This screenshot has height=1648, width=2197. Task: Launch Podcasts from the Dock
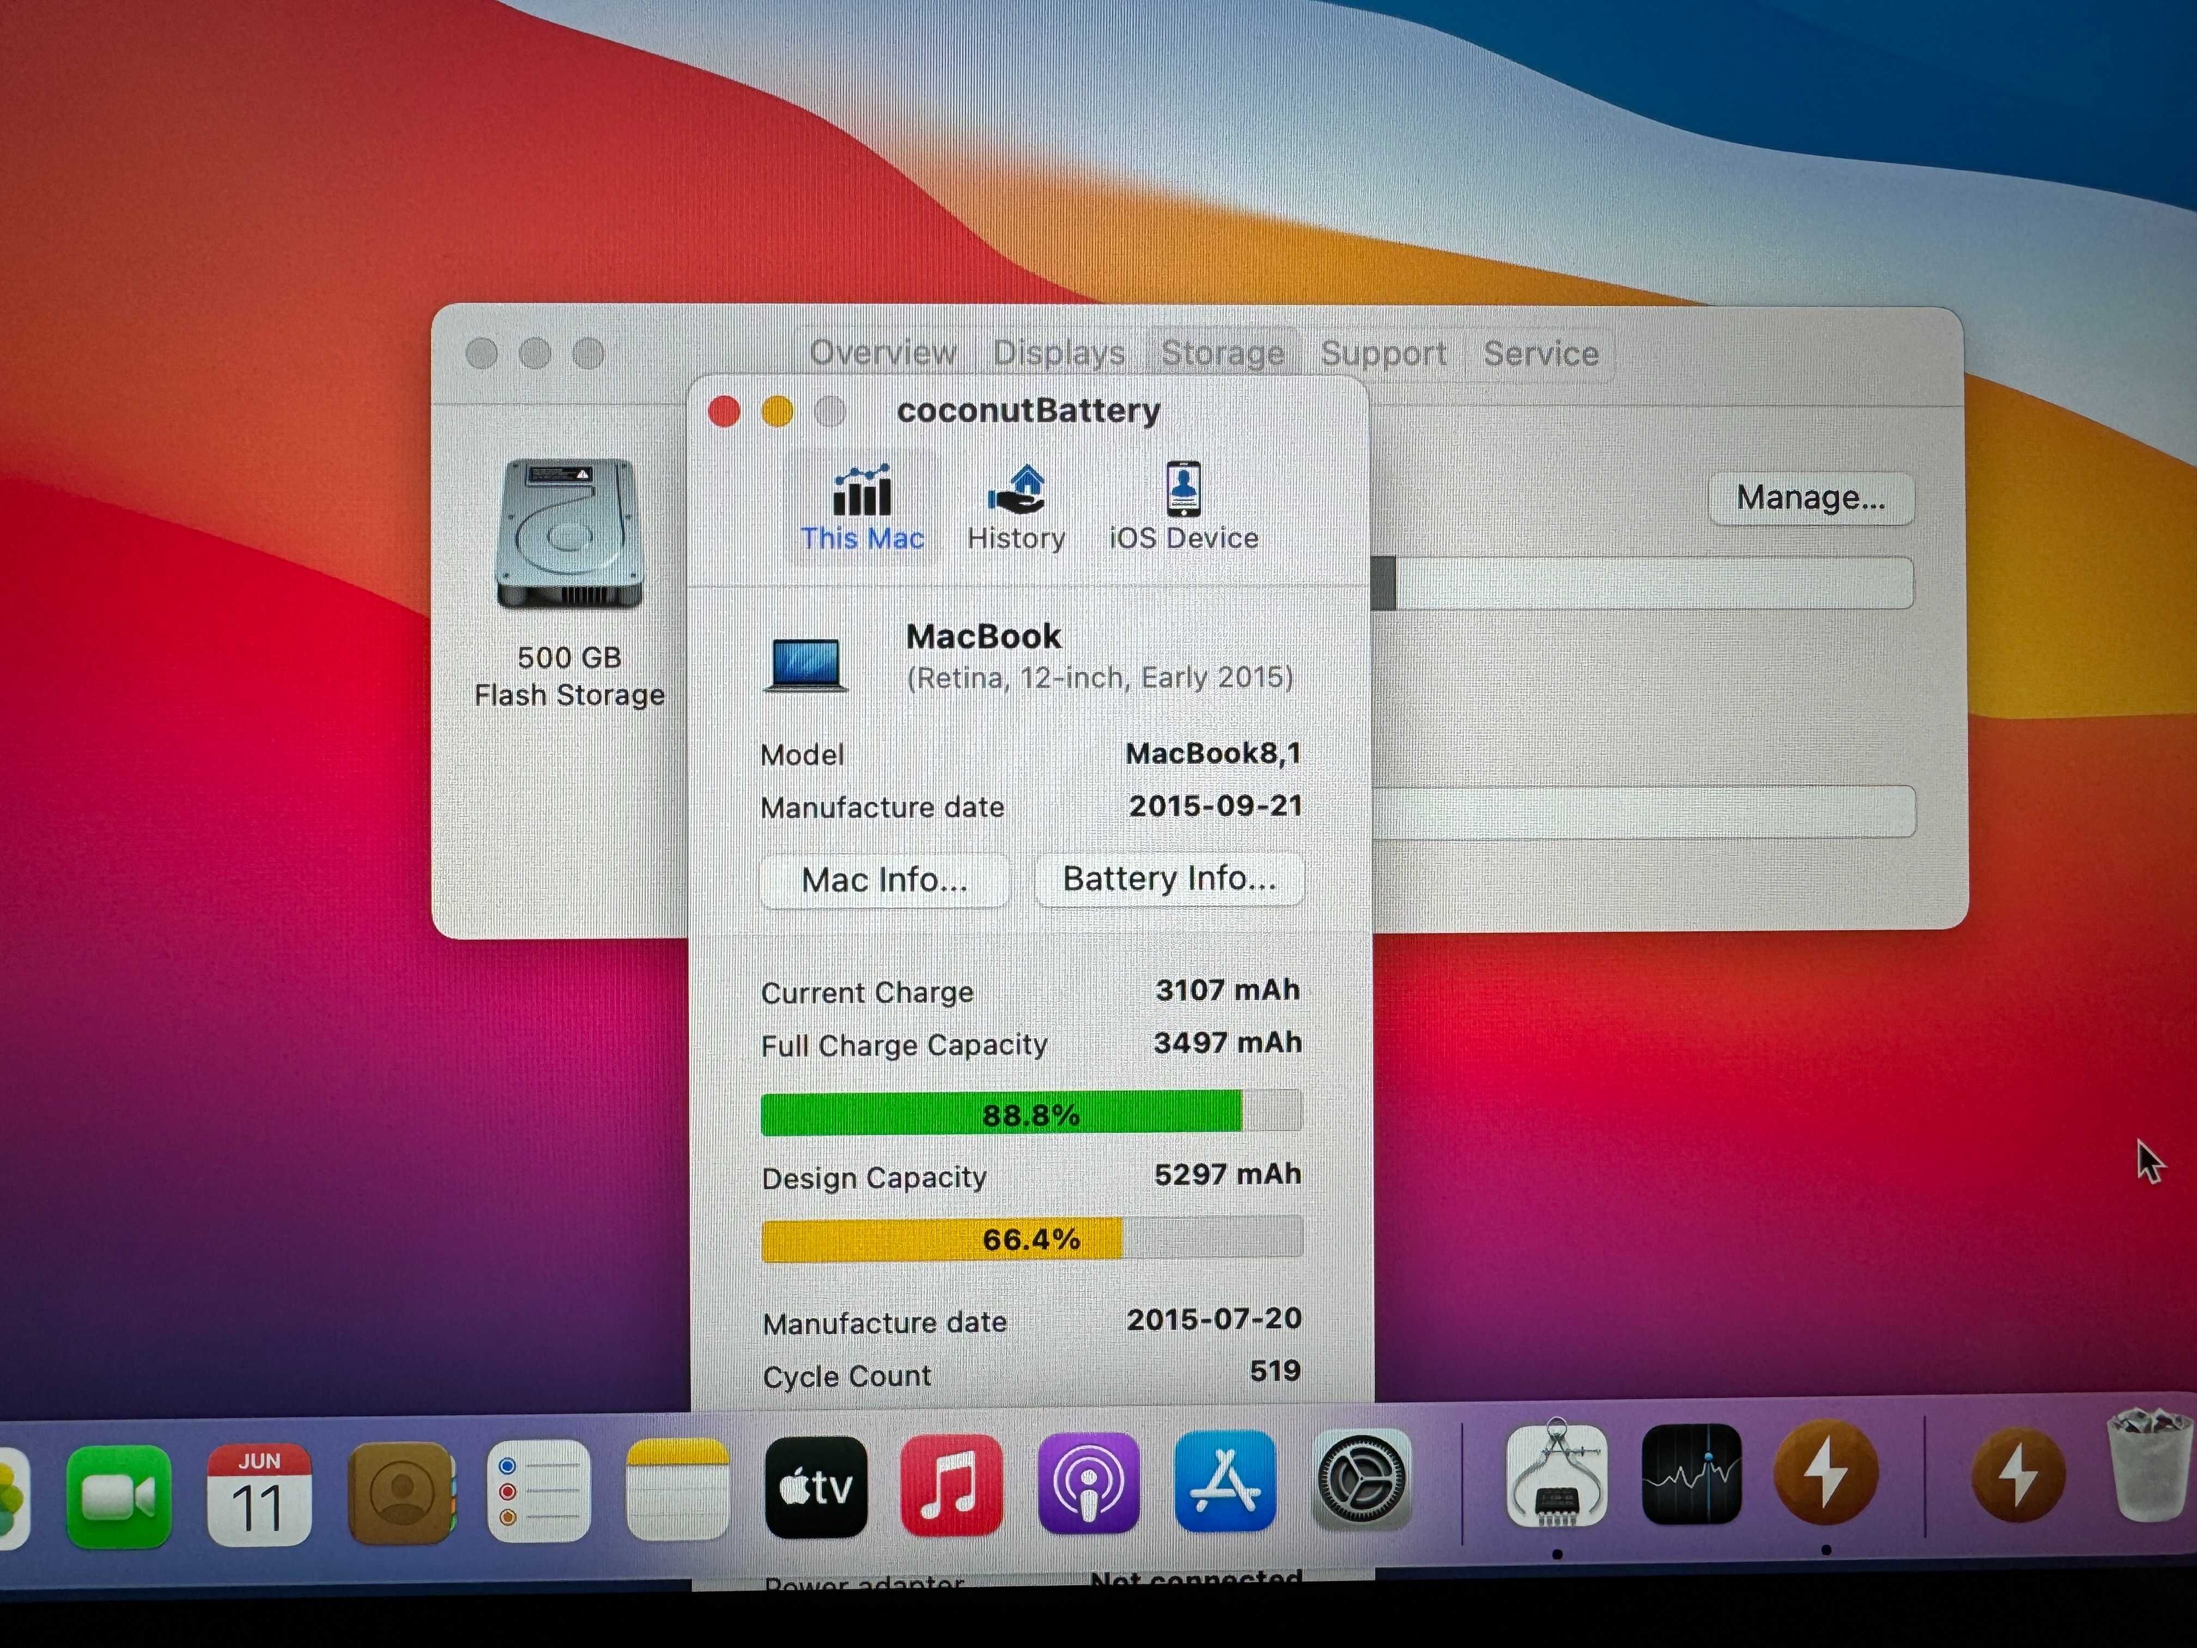tap(1089, 1482)
